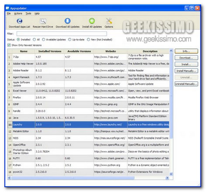
Task: Select the GIMP row
Action: click(x=88, y=104)
